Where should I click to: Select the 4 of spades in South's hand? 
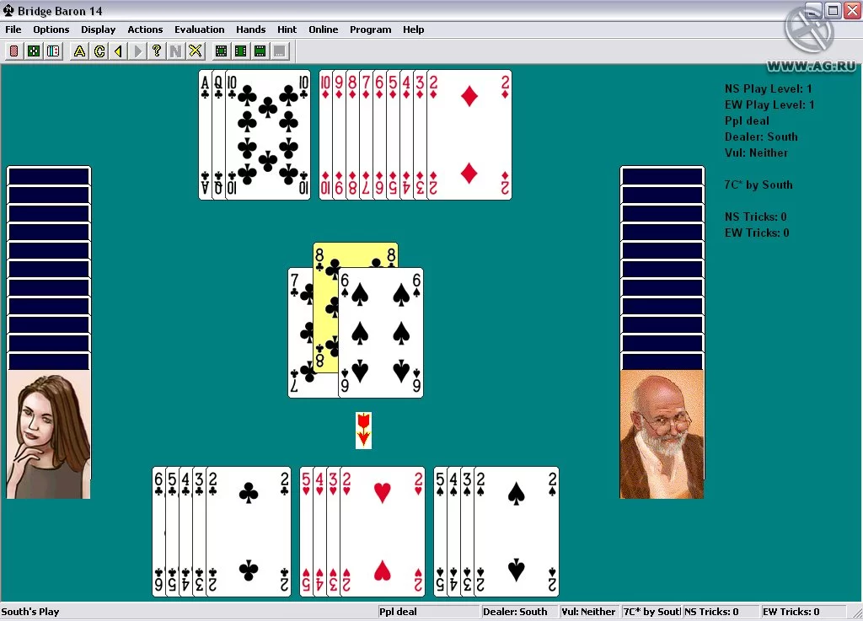[453, 532]
